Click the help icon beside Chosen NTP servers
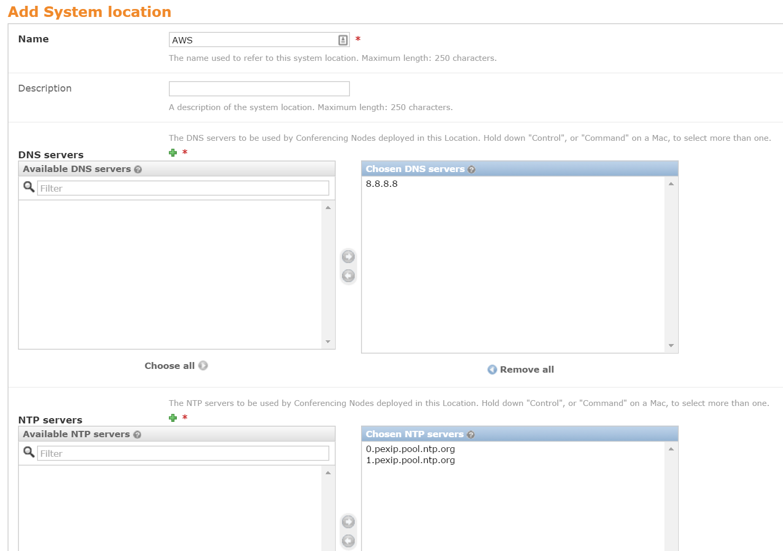The width and height of the screenshot is (783, 551). point(471,435)
